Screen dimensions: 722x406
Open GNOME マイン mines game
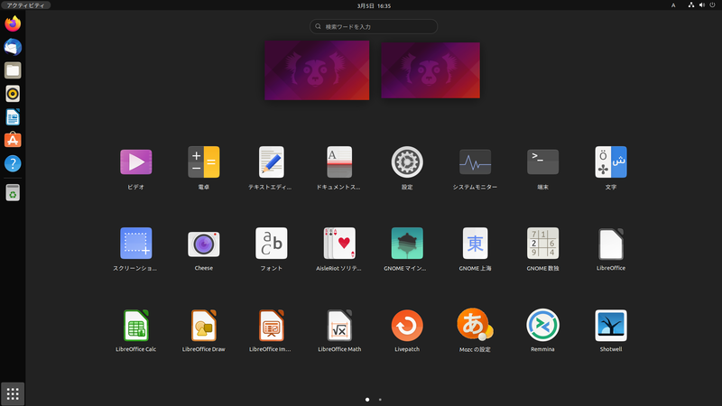(x=407, y=243)
